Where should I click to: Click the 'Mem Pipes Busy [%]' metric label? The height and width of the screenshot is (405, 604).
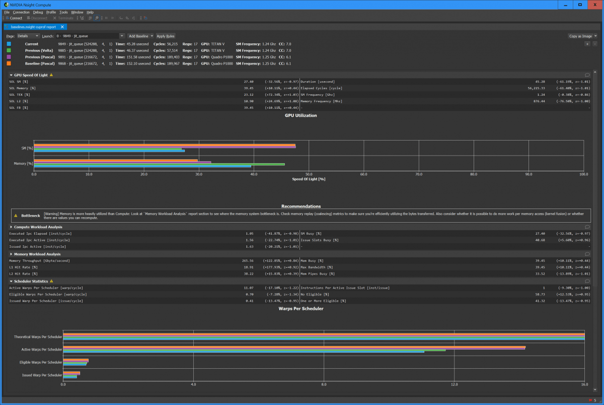point(317,274)
